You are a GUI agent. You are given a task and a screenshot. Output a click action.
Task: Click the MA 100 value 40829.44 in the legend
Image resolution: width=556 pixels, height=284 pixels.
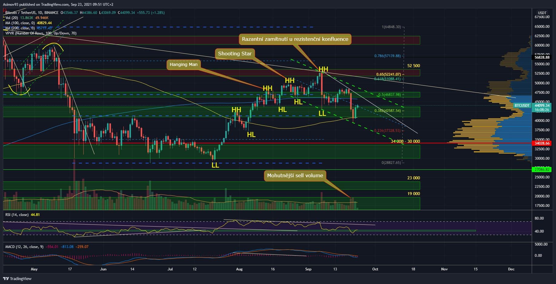(44, 23)
